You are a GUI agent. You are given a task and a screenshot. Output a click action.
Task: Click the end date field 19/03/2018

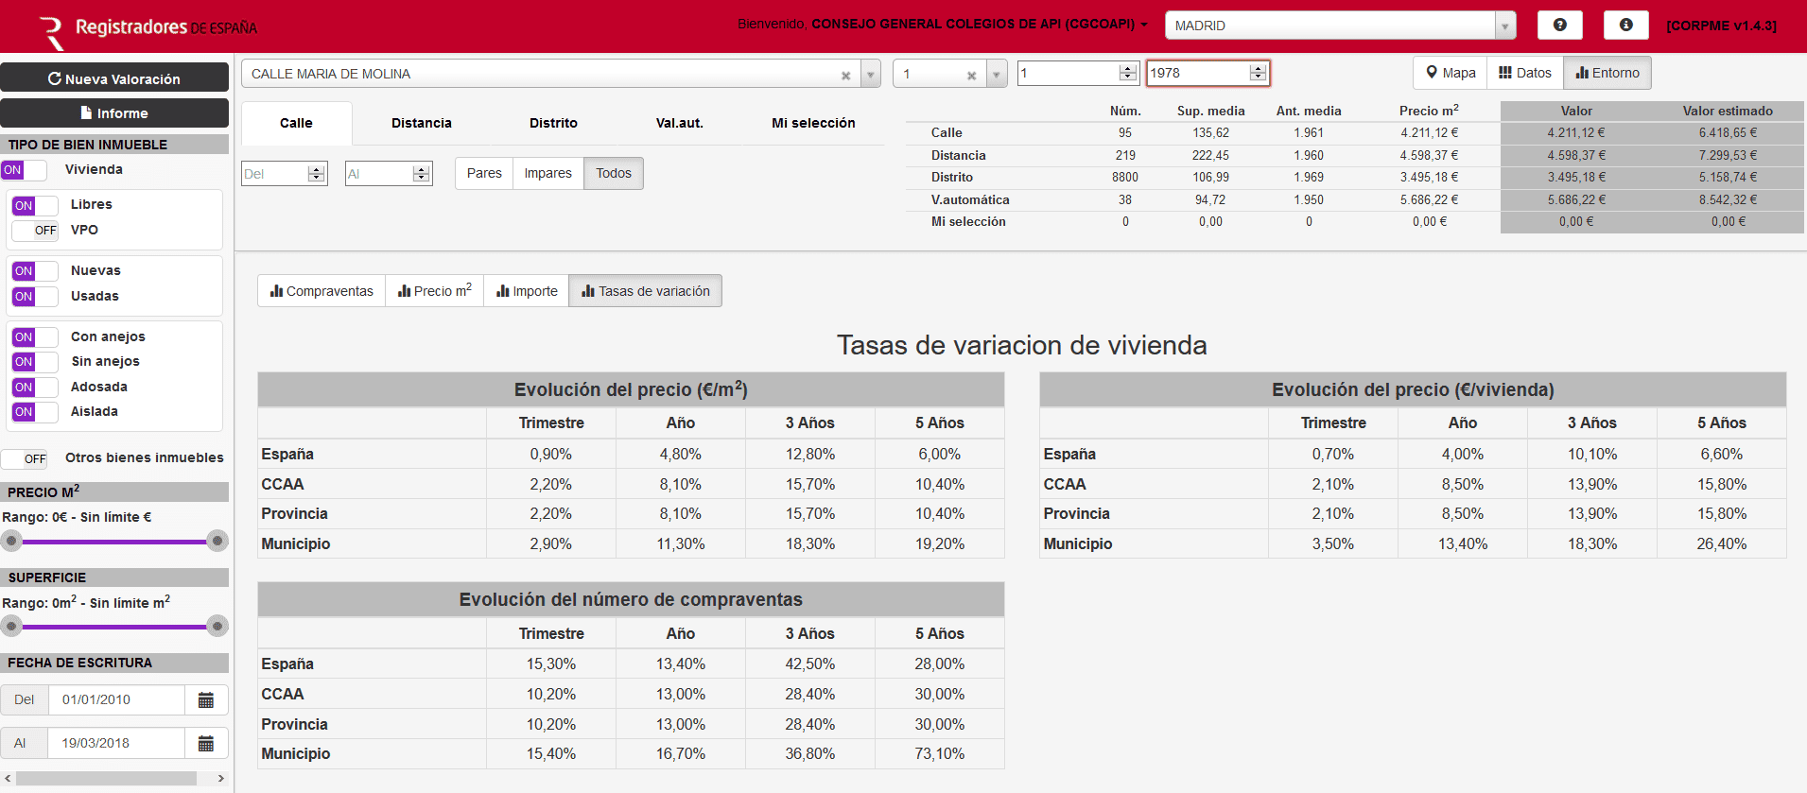[116, 744]
